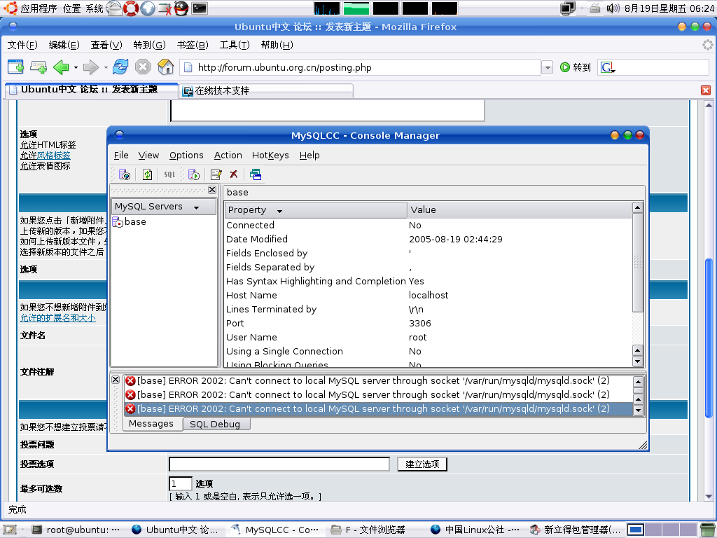Click the Connected property row
Viewport: 717px width, 538px height.
[428, 225]
